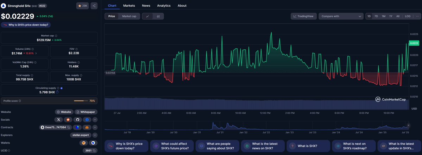Copy the UCID 3661 value
The width and height of the screenshot is (422, 155).
point(94,150)
